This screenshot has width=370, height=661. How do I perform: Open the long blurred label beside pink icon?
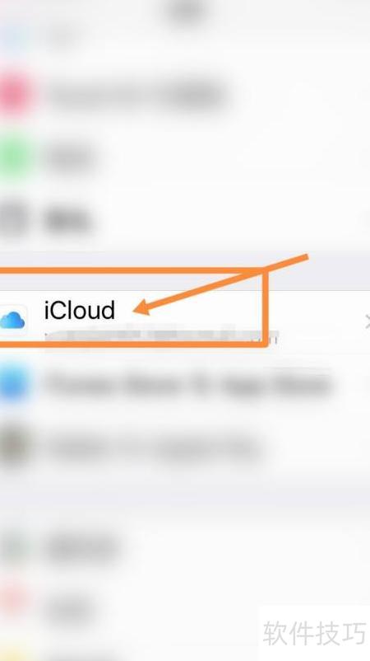click(x=136, y=94)
